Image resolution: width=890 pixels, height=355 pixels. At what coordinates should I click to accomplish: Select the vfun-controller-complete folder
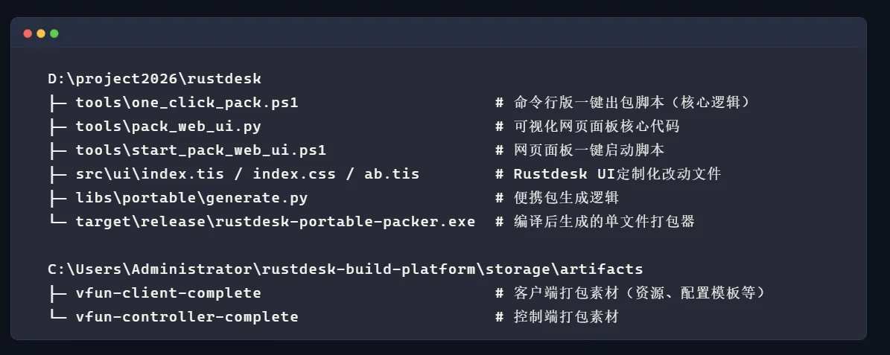186,317
